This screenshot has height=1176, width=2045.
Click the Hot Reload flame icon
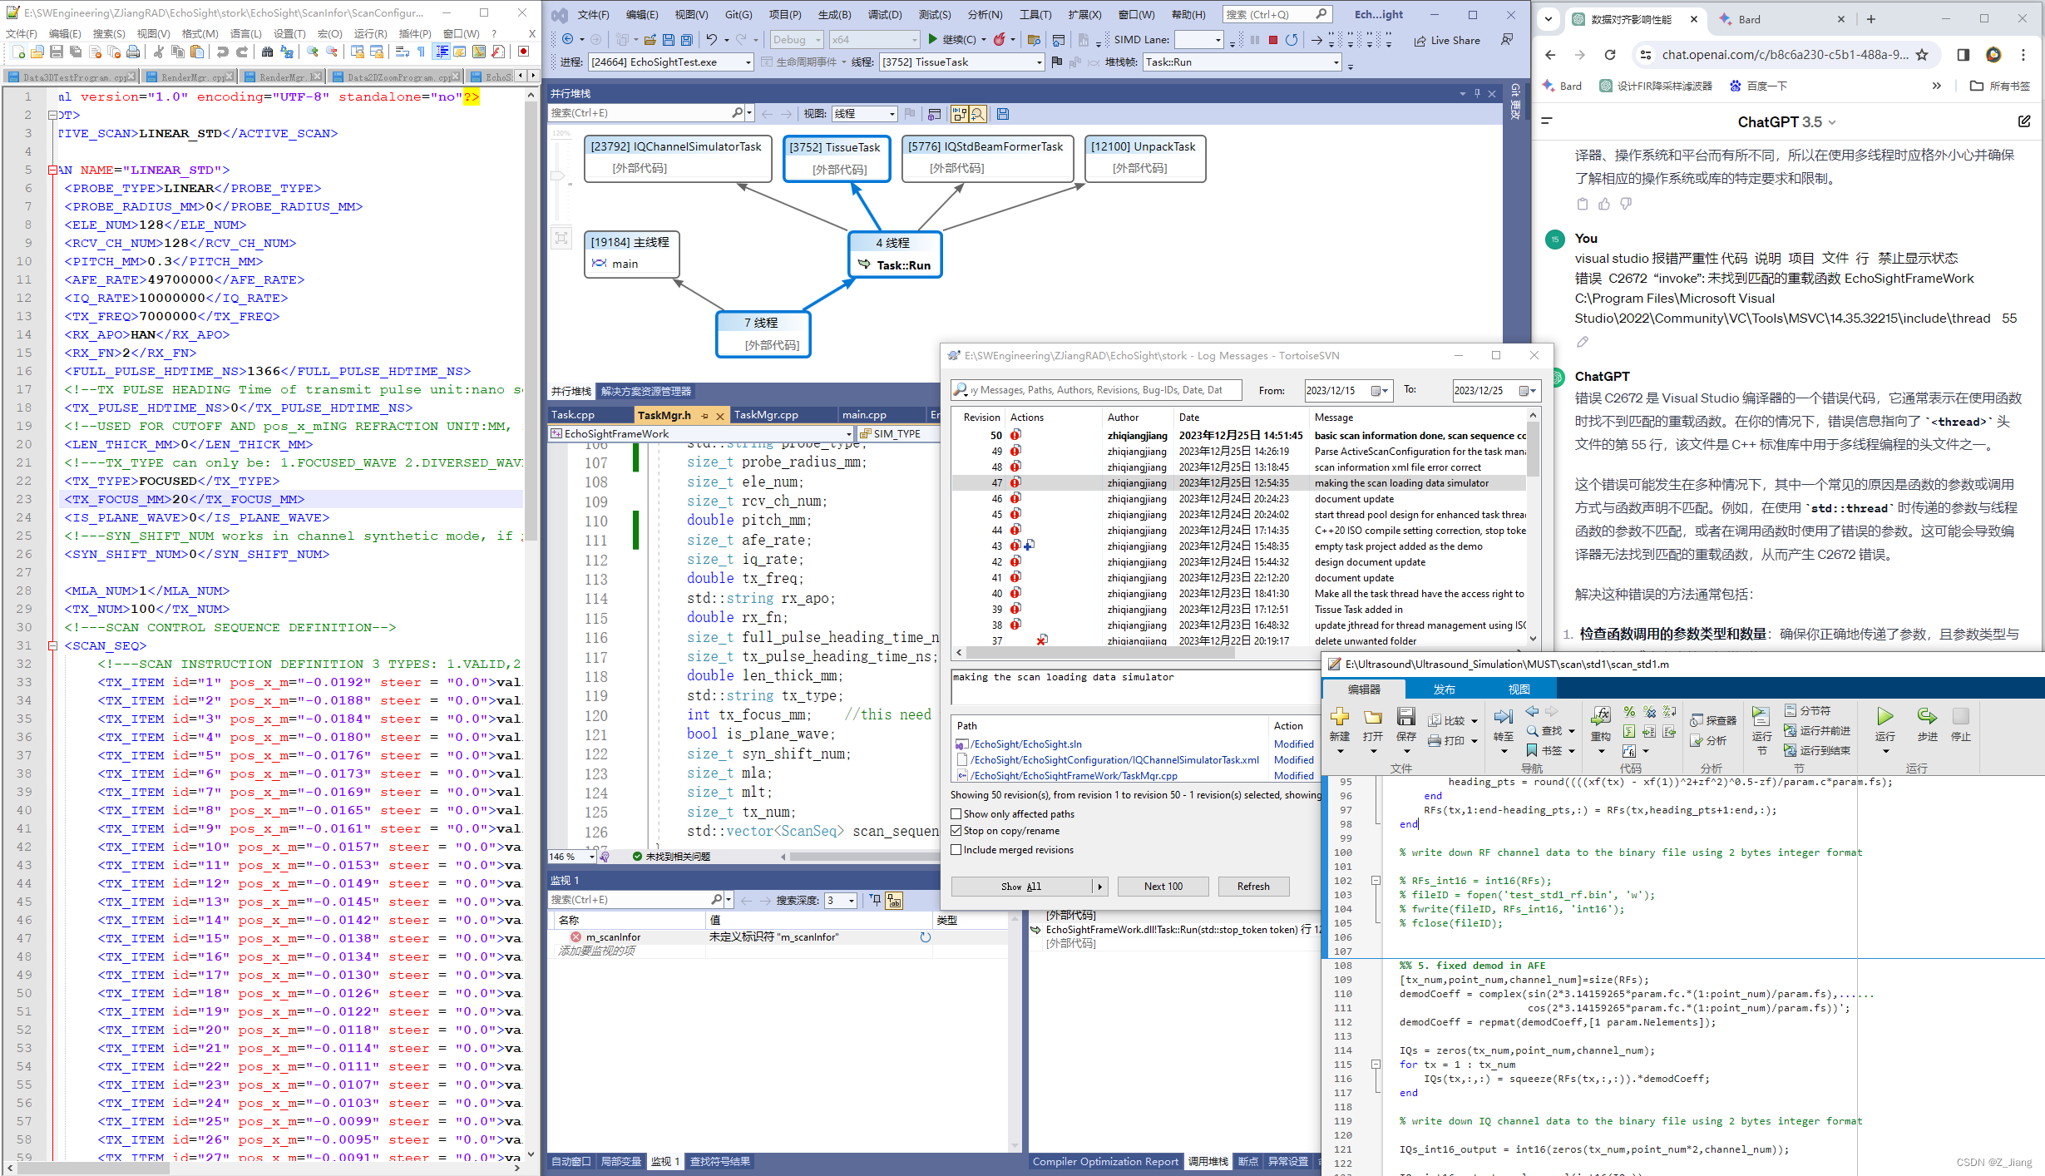(999, 39)
